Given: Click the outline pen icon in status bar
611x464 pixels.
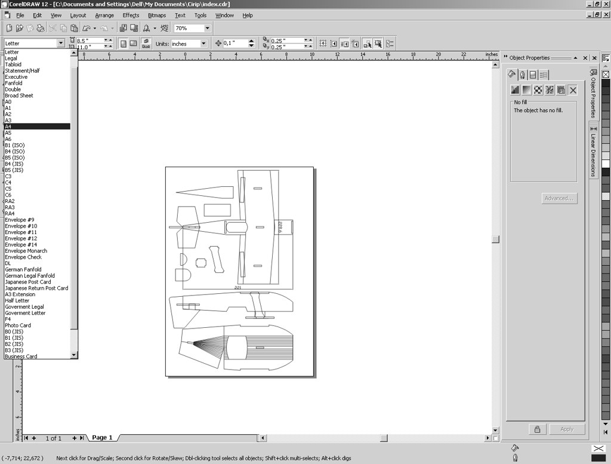Looking at the screenshot, I should [x=515, y=458].
